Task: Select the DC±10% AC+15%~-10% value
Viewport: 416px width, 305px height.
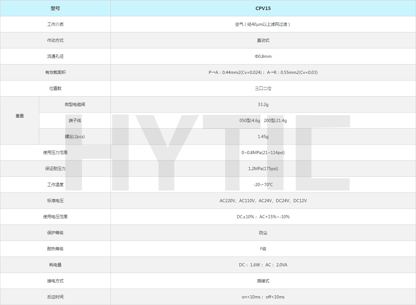Action: (263, 217)
